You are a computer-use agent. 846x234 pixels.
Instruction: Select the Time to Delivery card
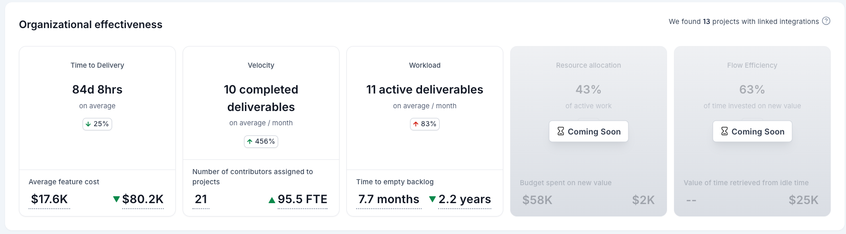[x=97, y=131]
